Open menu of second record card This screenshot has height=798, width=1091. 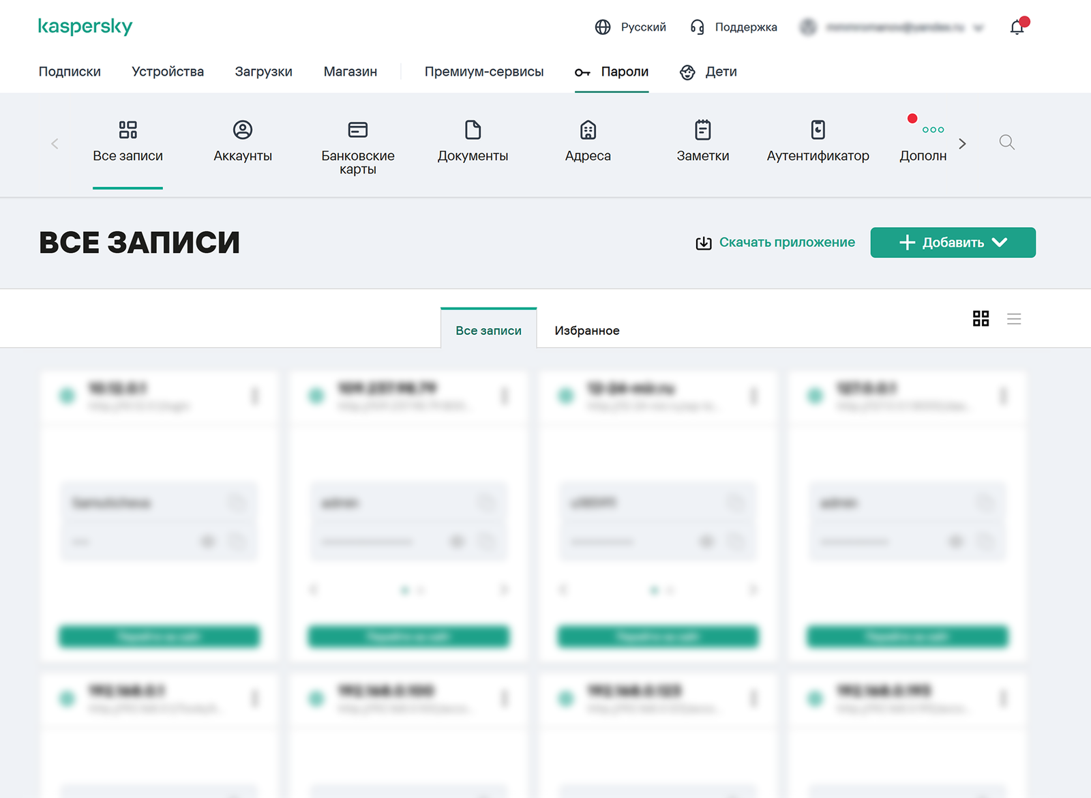pyautogui.click(x=505, y=396)
